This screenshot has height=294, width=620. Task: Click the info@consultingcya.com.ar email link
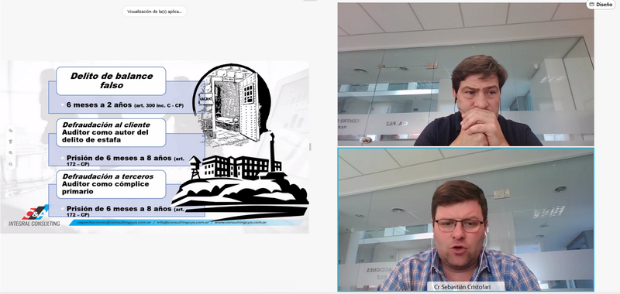point(183,223)
